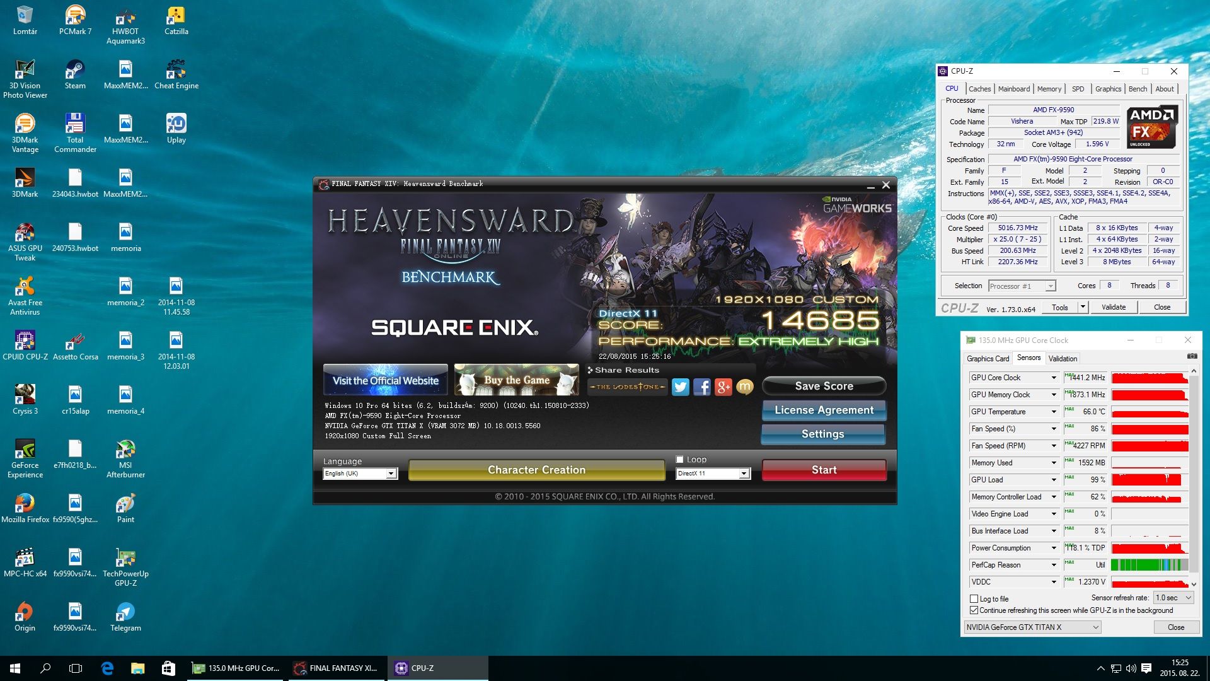The height and width of the screenshot is (681, 1210).
Task: Open Avast Free Antivirus icon
Action: 25,296
